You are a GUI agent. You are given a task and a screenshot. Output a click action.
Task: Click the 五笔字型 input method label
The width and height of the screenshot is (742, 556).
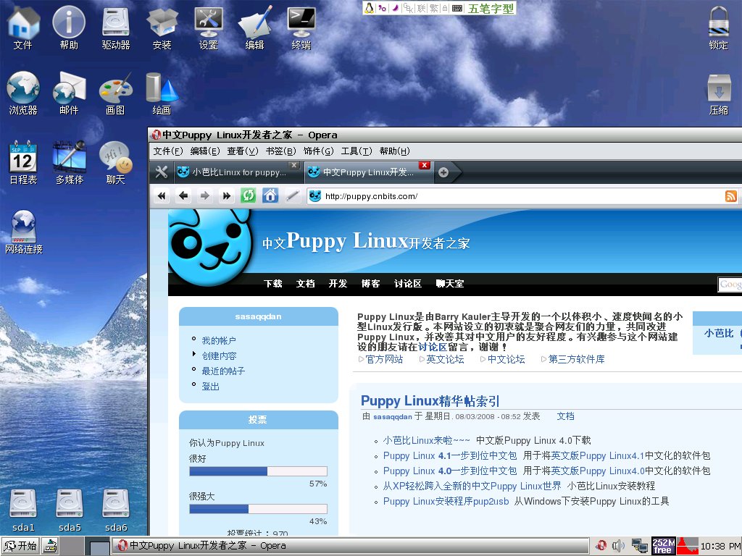[x=491, y=8]
